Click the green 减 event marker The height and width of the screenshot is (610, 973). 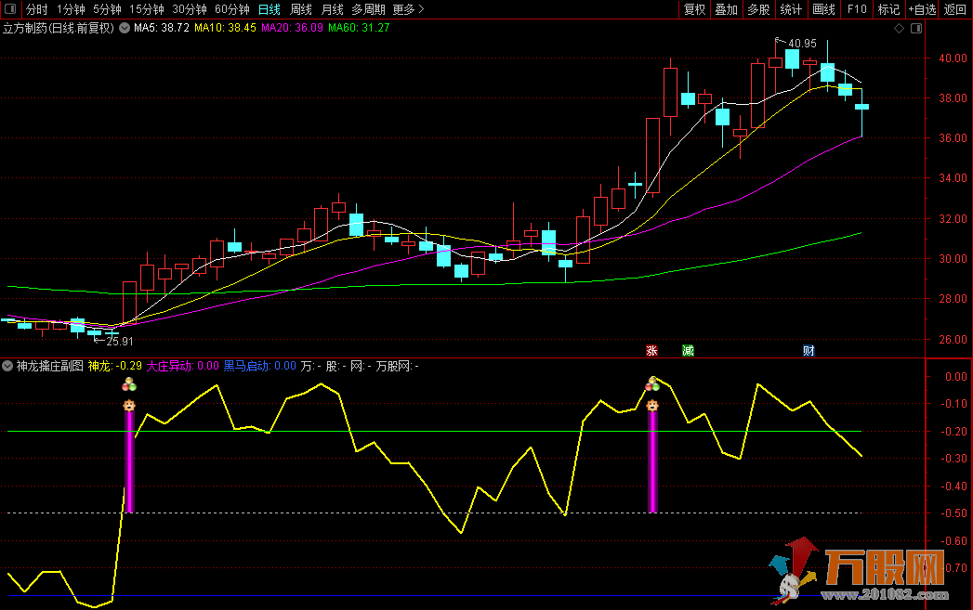(x=688, y=350)
